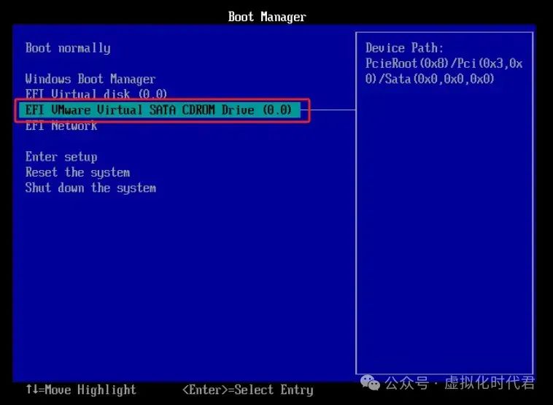Click the ↑↓=Move Highlight hint
Viewport: 553px width, 405px height.
[x=81, y=390]
